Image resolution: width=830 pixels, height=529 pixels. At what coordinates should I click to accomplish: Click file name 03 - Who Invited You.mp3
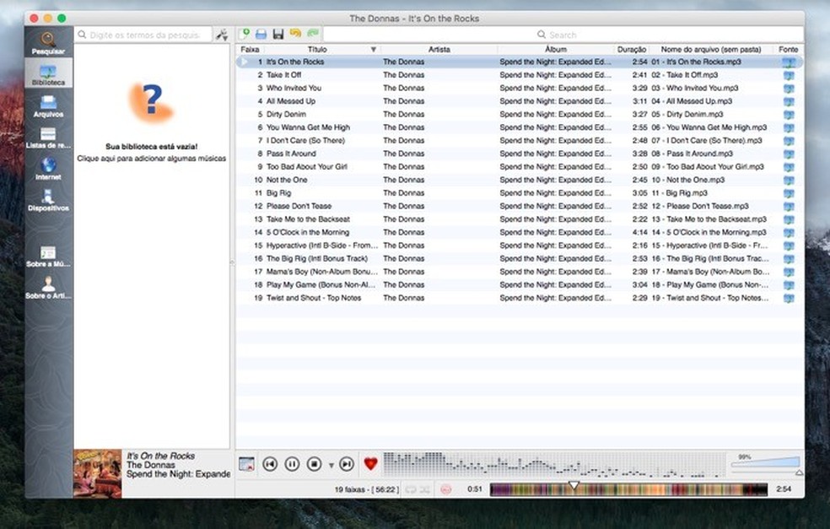[x=695, y=88]
